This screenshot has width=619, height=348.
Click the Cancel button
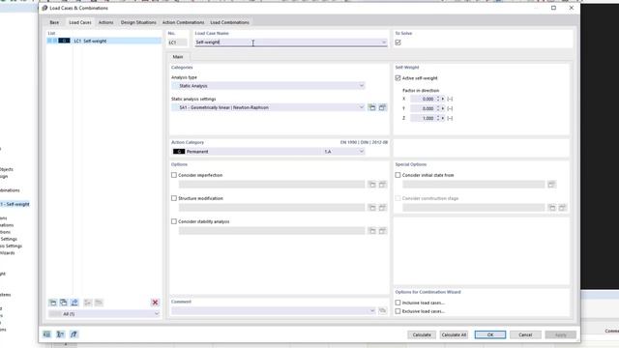coord(525,334)
